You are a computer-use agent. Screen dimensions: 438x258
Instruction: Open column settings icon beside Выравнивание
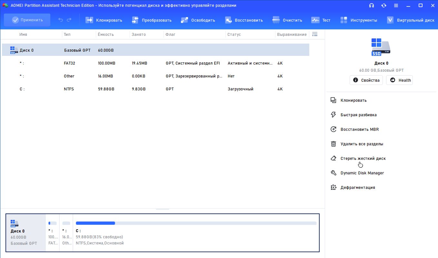pos(315,34)
